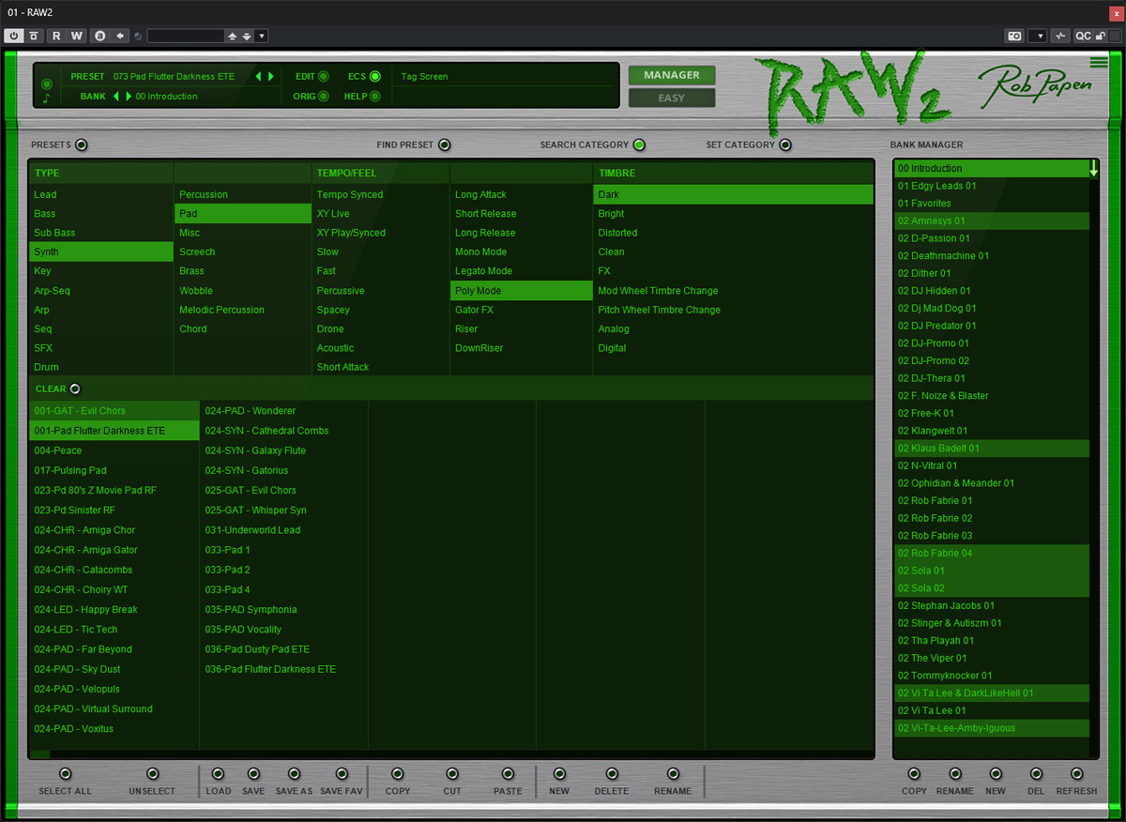Click the camera snapshot icon in host toolbar
Screen dimensions: 1126x822
point(1014,36)
